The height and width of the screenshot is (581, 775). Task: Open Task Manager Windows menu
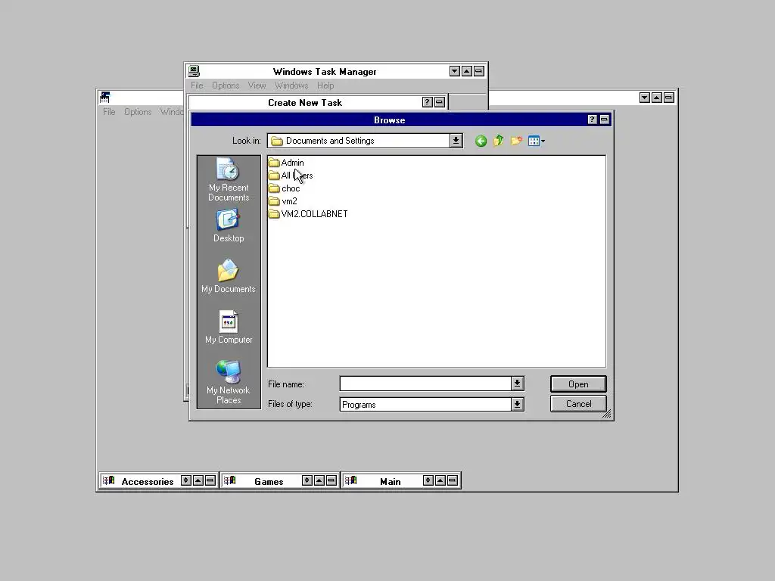[x=291, y=85]
